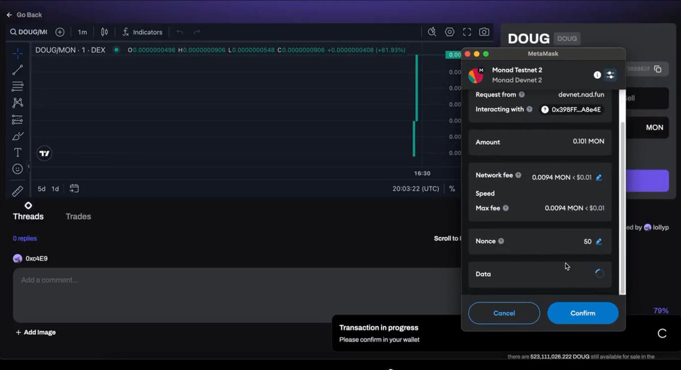Set chart range to 1d
This screenshot has height=370, width=681.
point(55,188)
